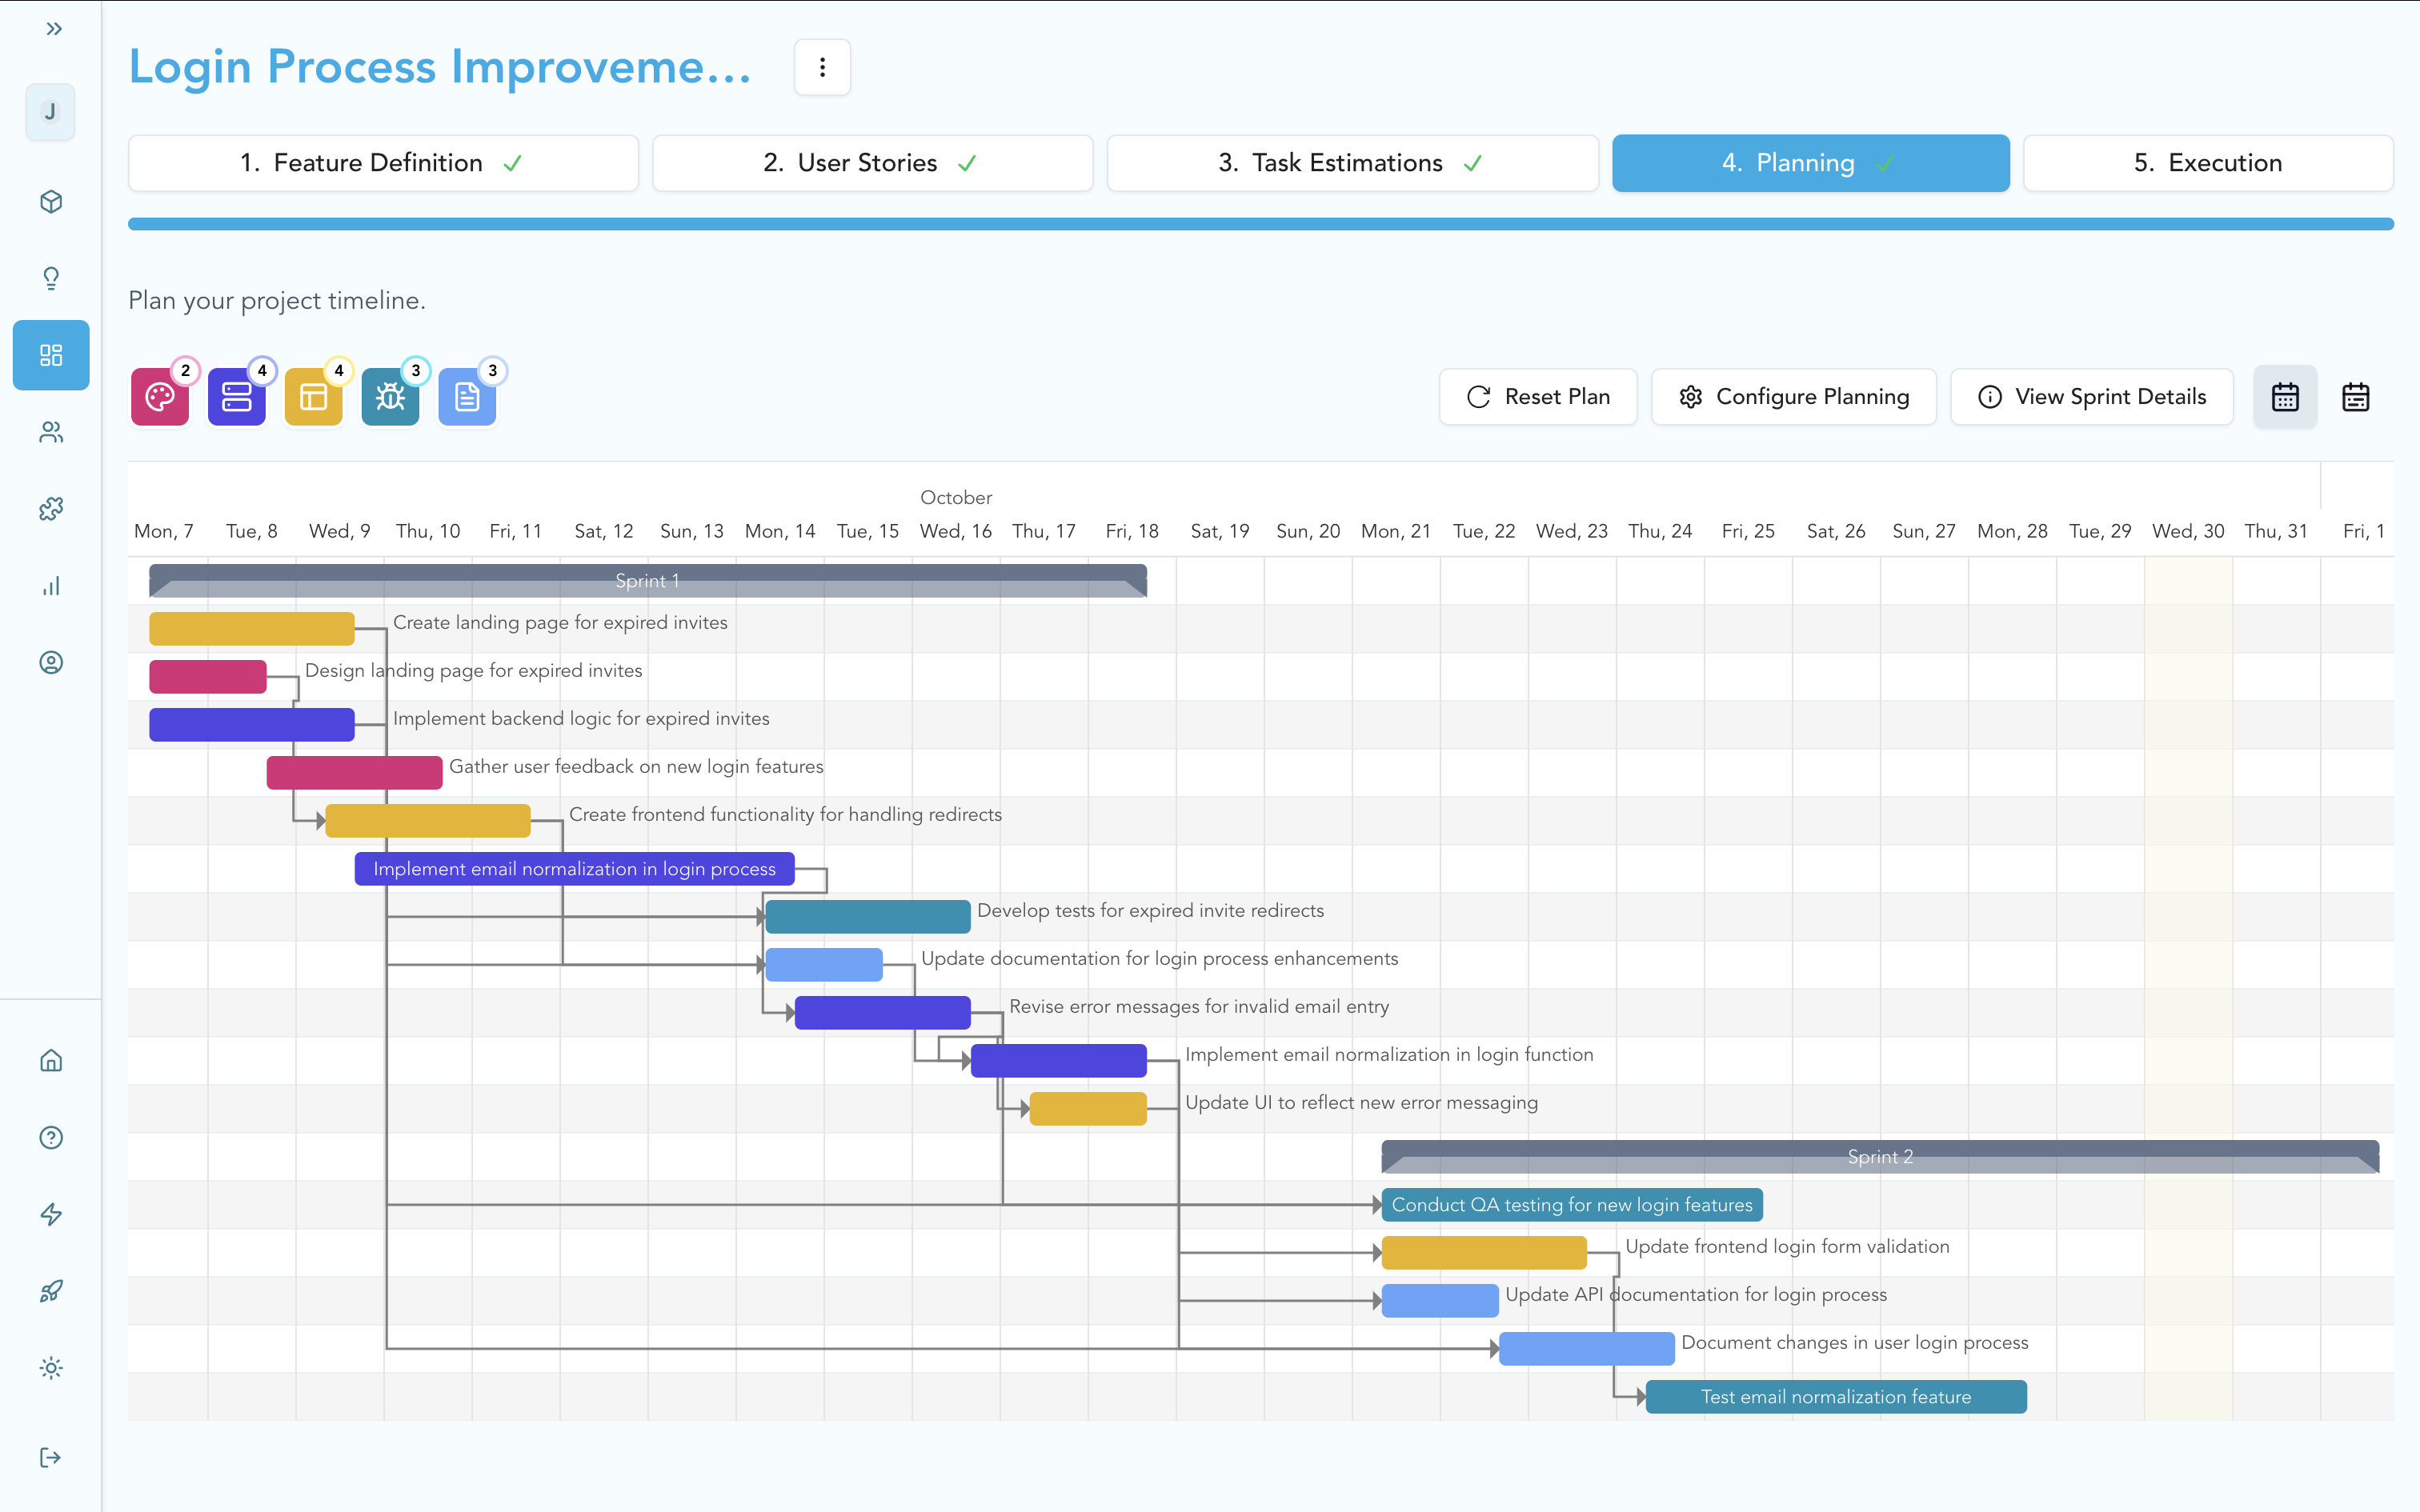Open the three-dot project options menu
Image resolution: width=2420 pixels, height=1512 pixels.
822,67
